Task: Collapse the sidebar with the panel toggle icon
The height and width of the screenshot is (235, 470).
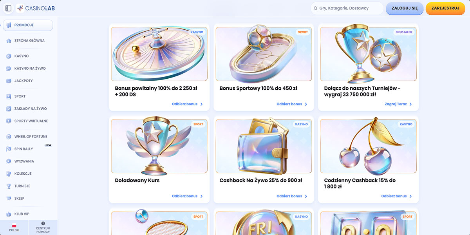Action: tap(8, 8)
